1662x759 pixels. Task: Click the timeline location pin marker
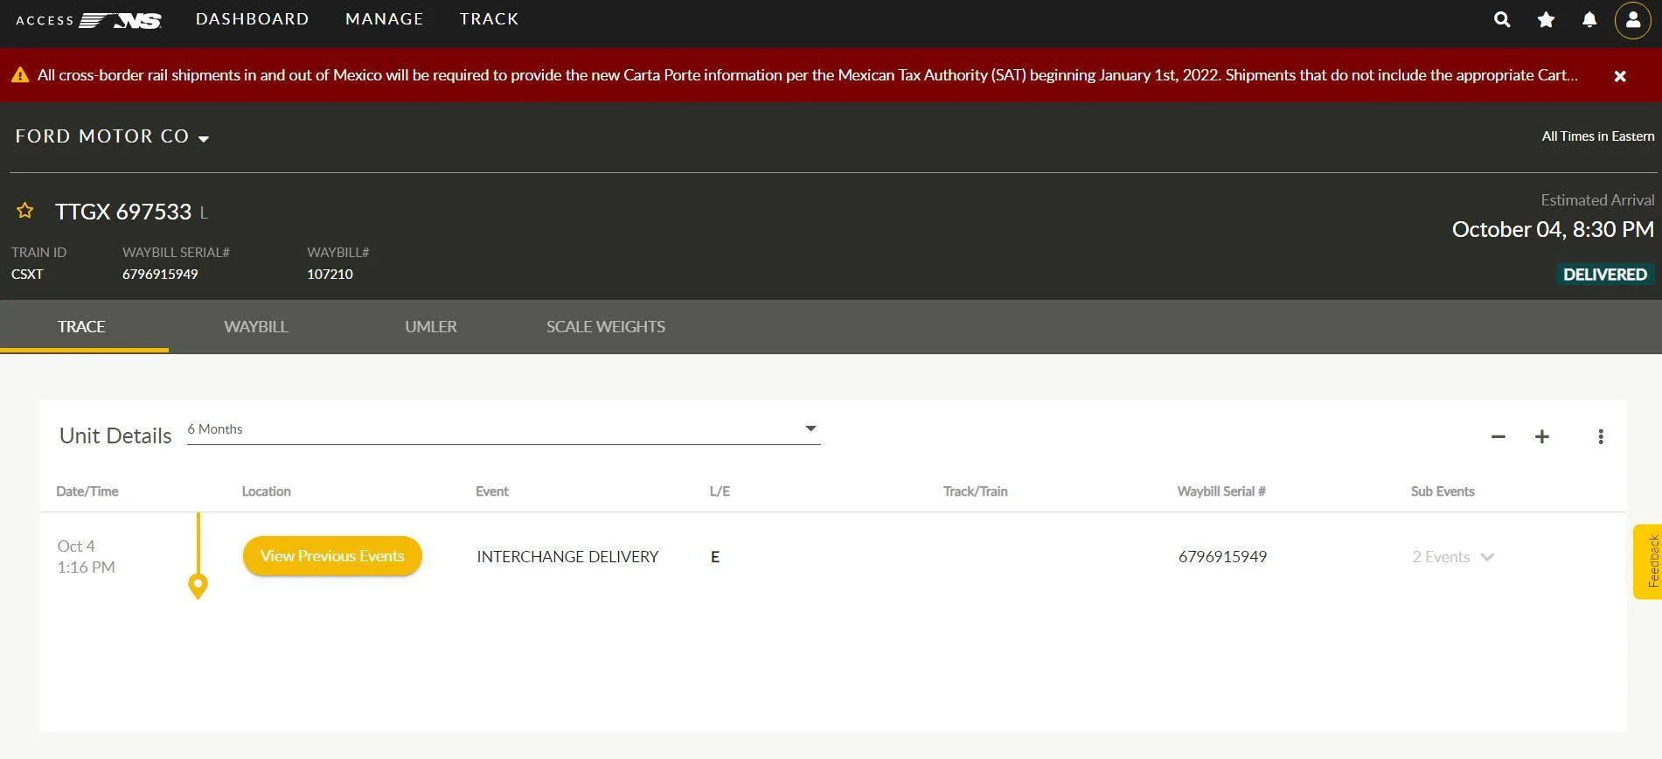198,586
